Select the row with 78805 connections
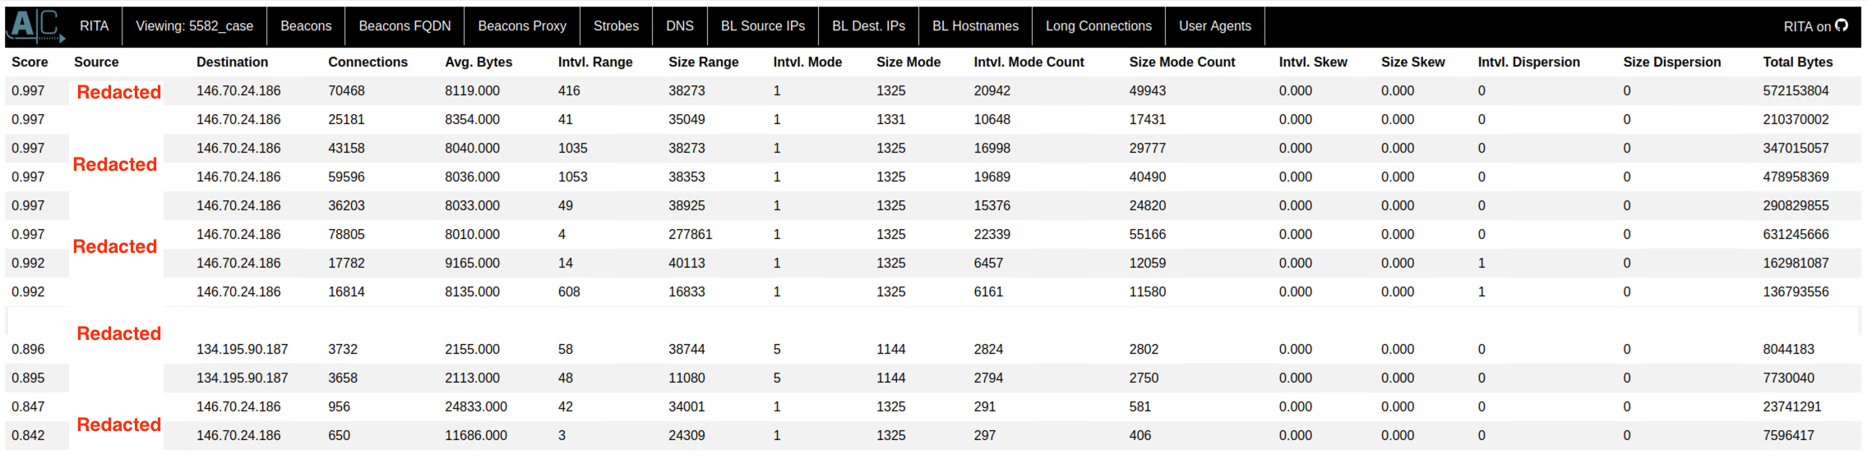The width and height of the screenshot is (1868, 454). [x=346, y=235]
